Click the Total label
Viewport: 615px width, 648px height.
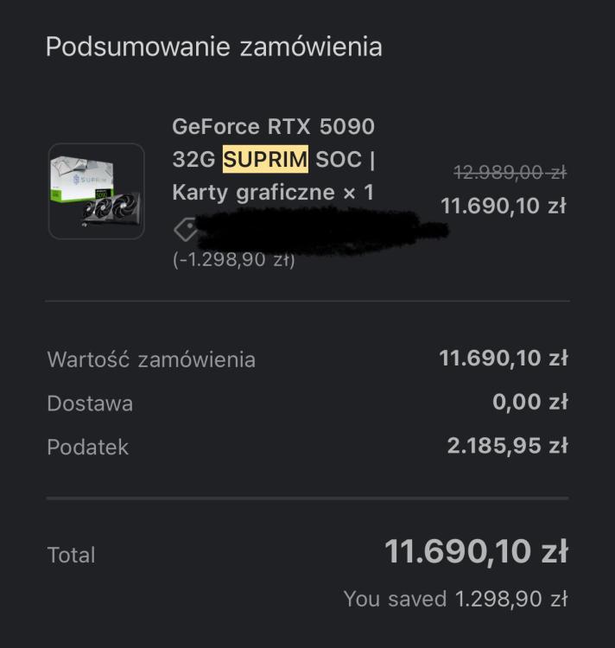click(71, 555)
